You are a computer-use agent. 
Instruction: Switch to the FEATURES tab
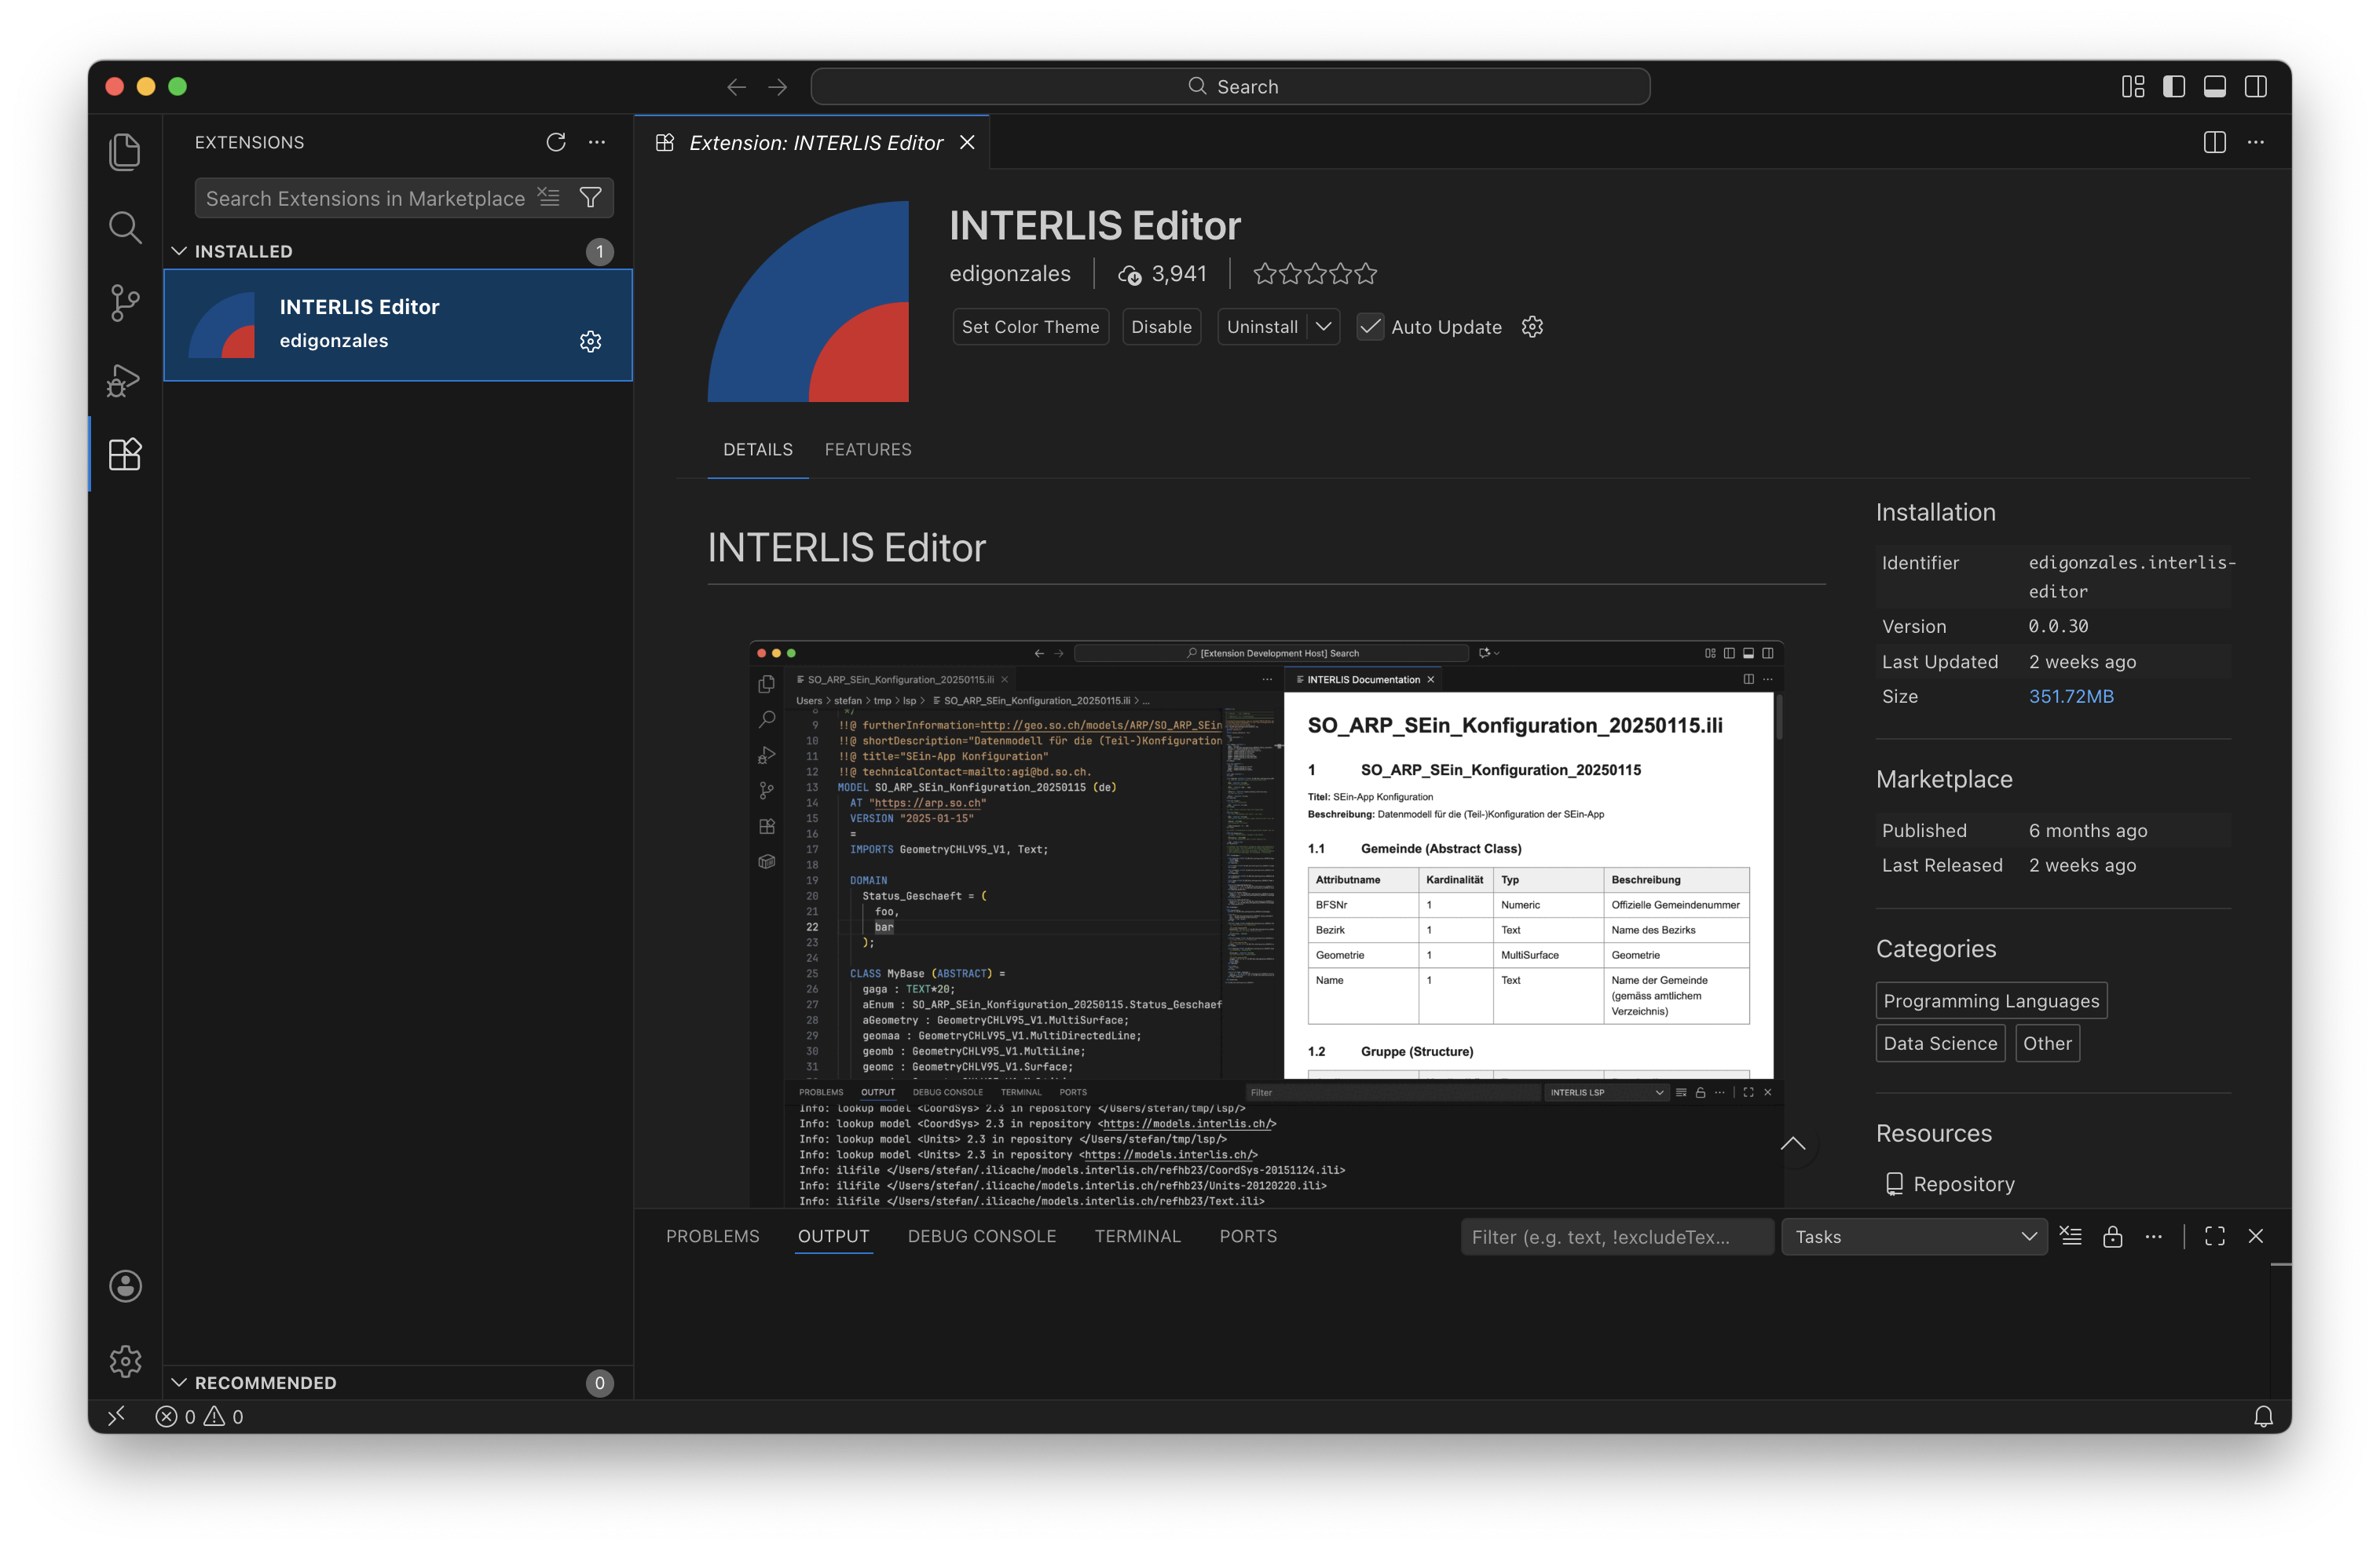click(868, 450)
